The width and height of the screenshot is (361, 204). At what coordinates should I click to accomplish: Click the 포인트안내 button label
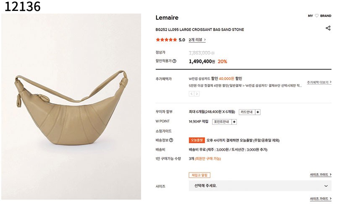tap(220, 122)
